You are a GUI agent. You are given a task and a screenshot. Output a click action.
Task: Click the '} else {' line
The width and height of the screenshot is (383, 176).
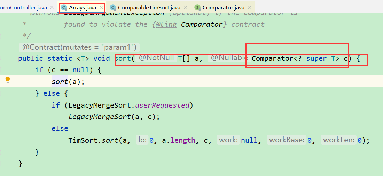[52, 93]
